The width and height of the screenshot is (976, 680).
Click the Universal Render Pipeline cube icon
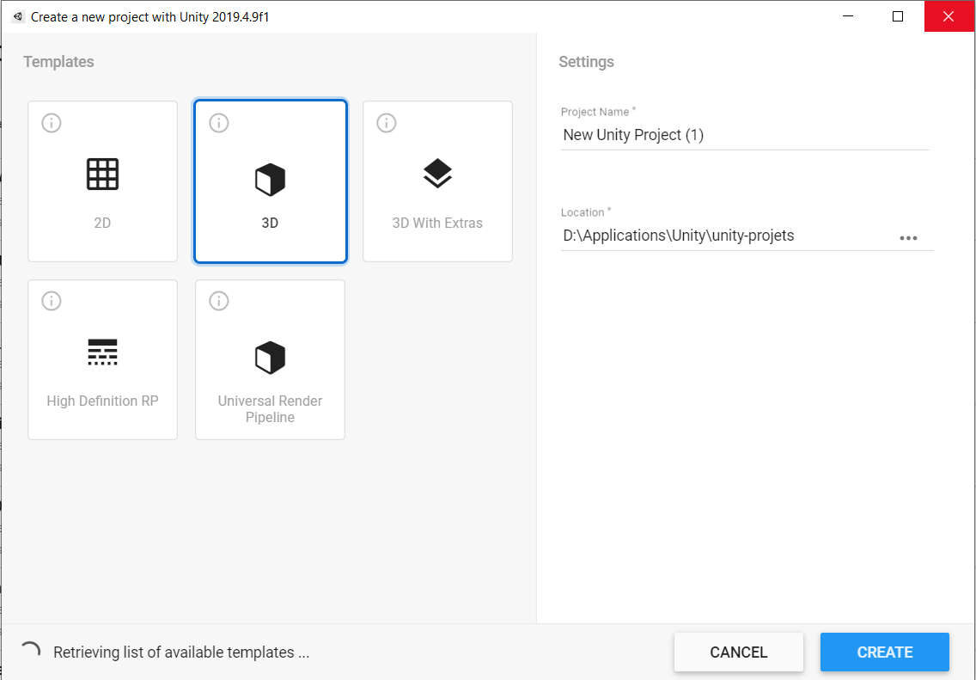click(x=270, y=358)
